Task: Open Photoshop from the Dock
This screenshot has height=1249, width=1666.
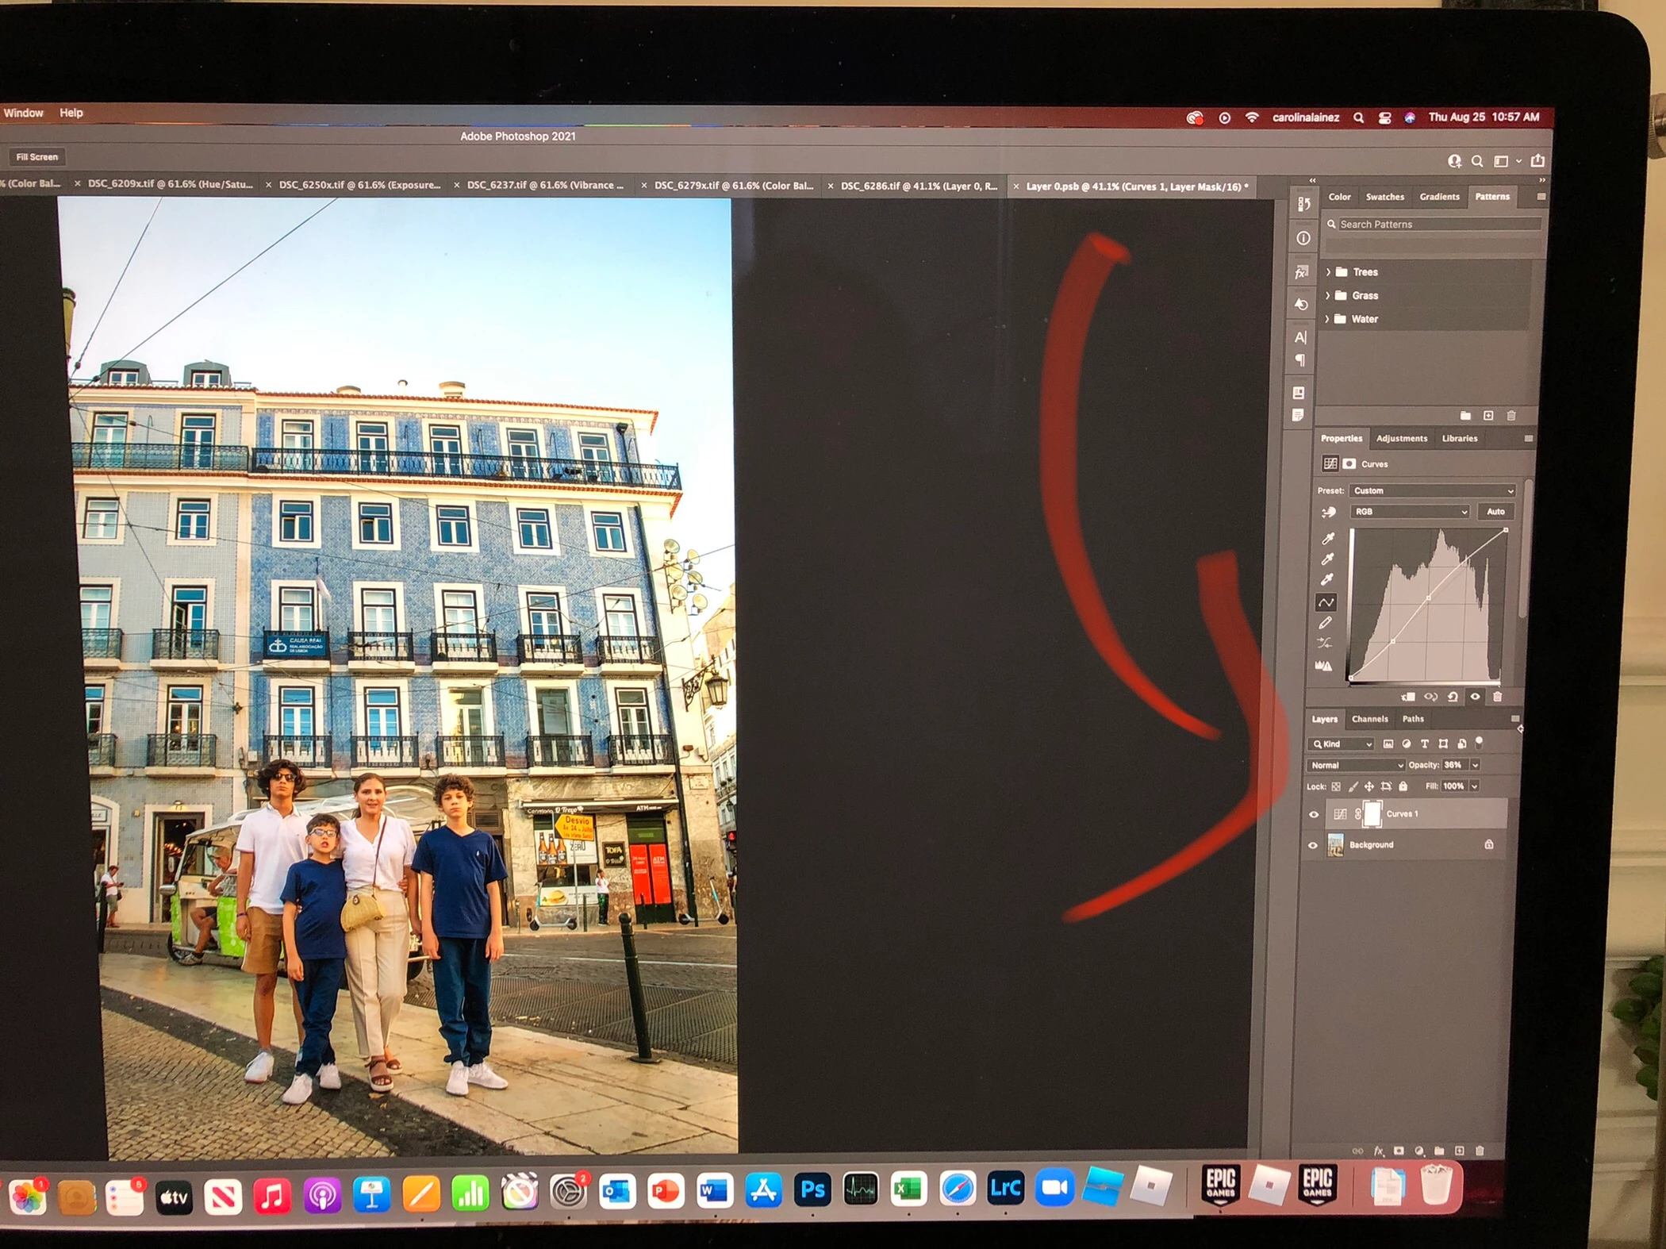Action: [x=812, y=1189]
